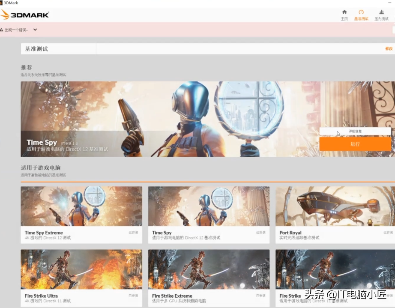Open the Time Spy benchmark card
The height and width of the screenshot is (308, 395).
[209, 215]
